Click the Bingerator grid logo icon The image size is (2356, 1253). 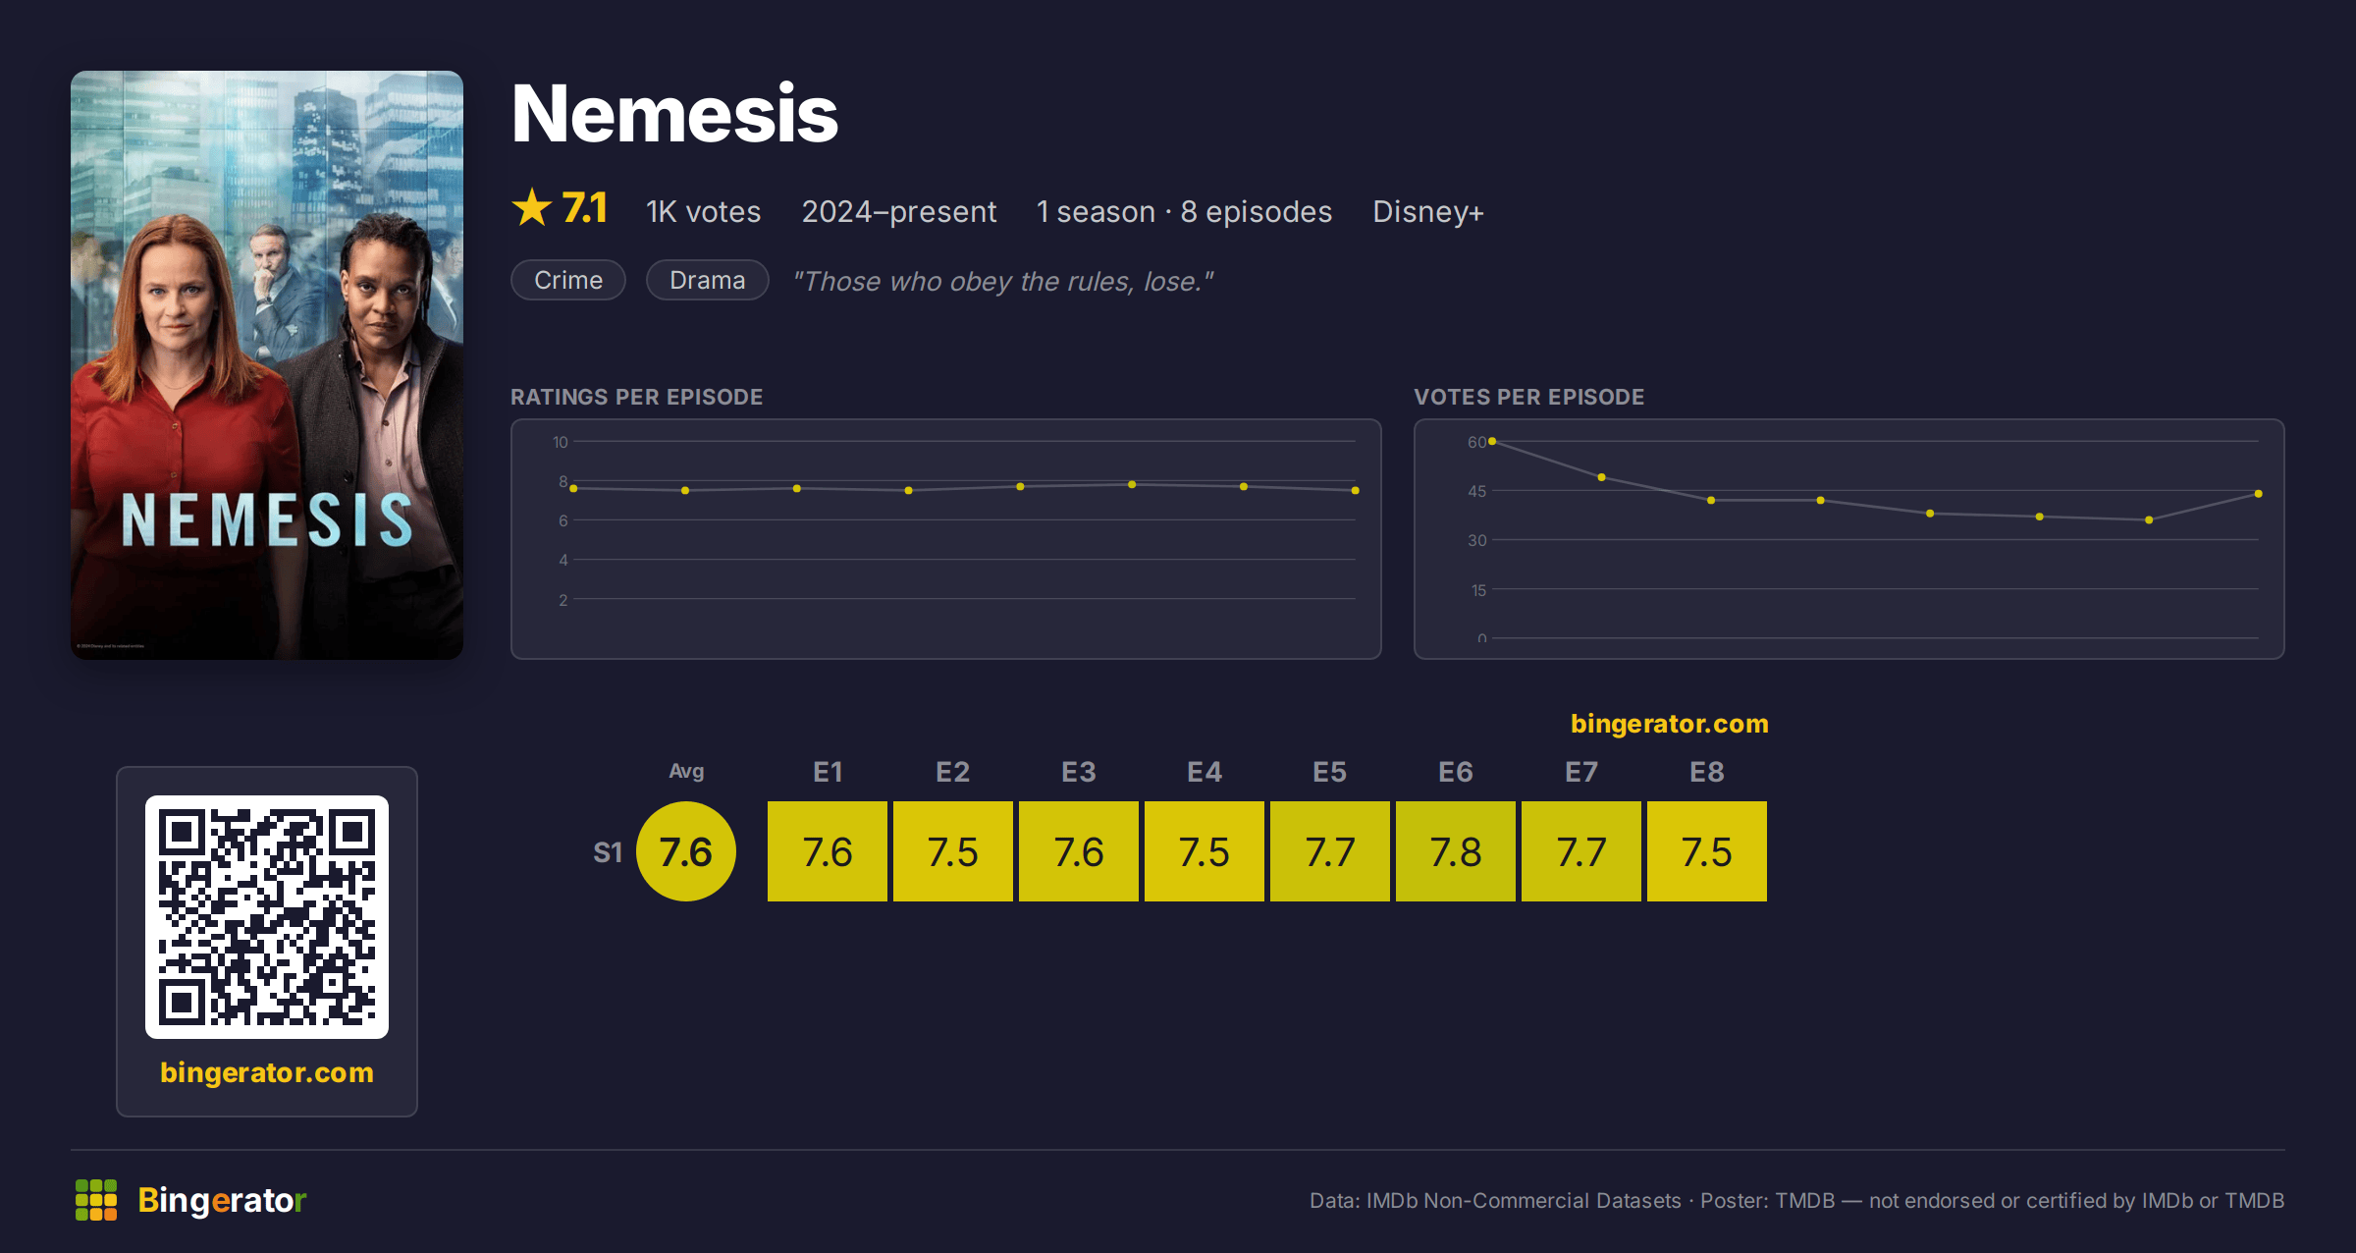96,1200
